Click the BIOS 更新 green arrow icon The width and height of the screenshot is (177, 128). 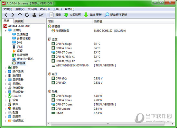pos(86,15)
